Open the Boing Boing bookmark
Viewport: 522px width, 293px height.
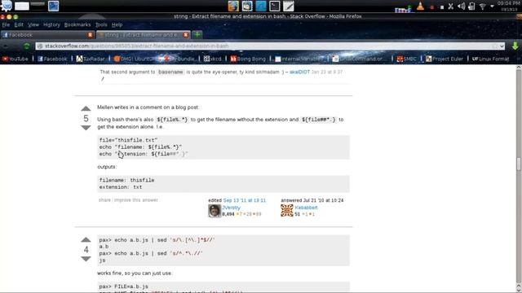click(x=248, y=59)
